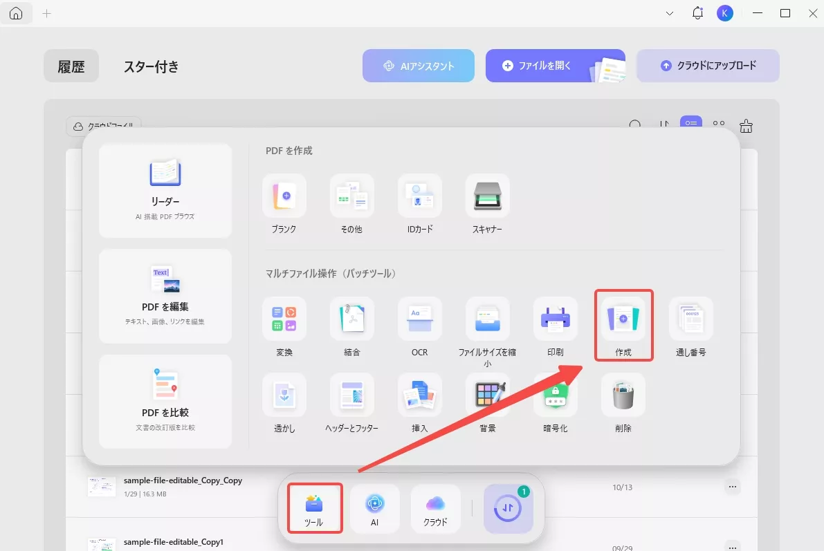Open the notification bell with unread dot
The width and height of the screenshot is (824, 551).
(697, 12)
